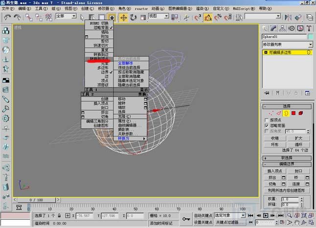Screen dimensions: 316x228
Task: Open the Utilities hammer panel tab
Action: (309, 28)
